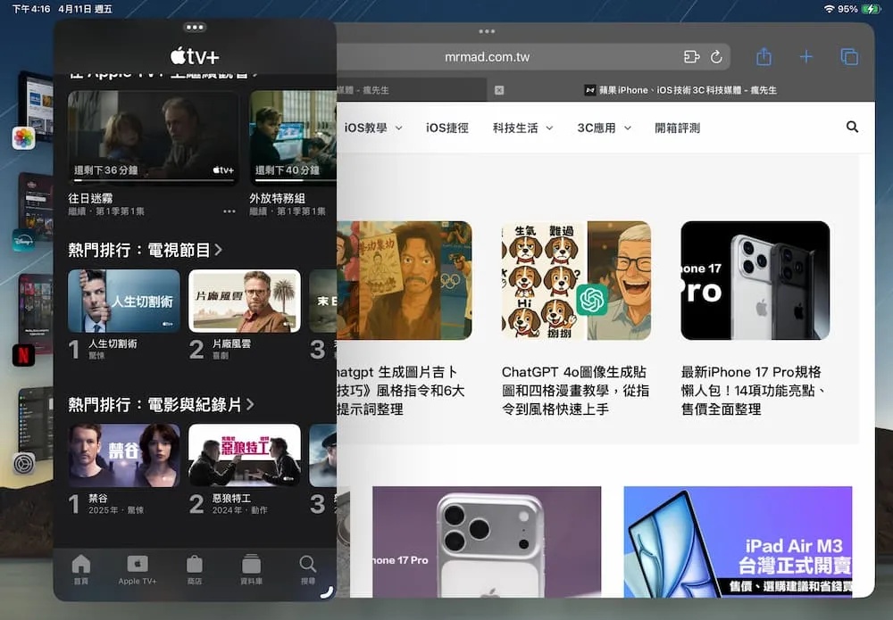Open the 資料庫 tab in Apple TV

coord(251,569)
